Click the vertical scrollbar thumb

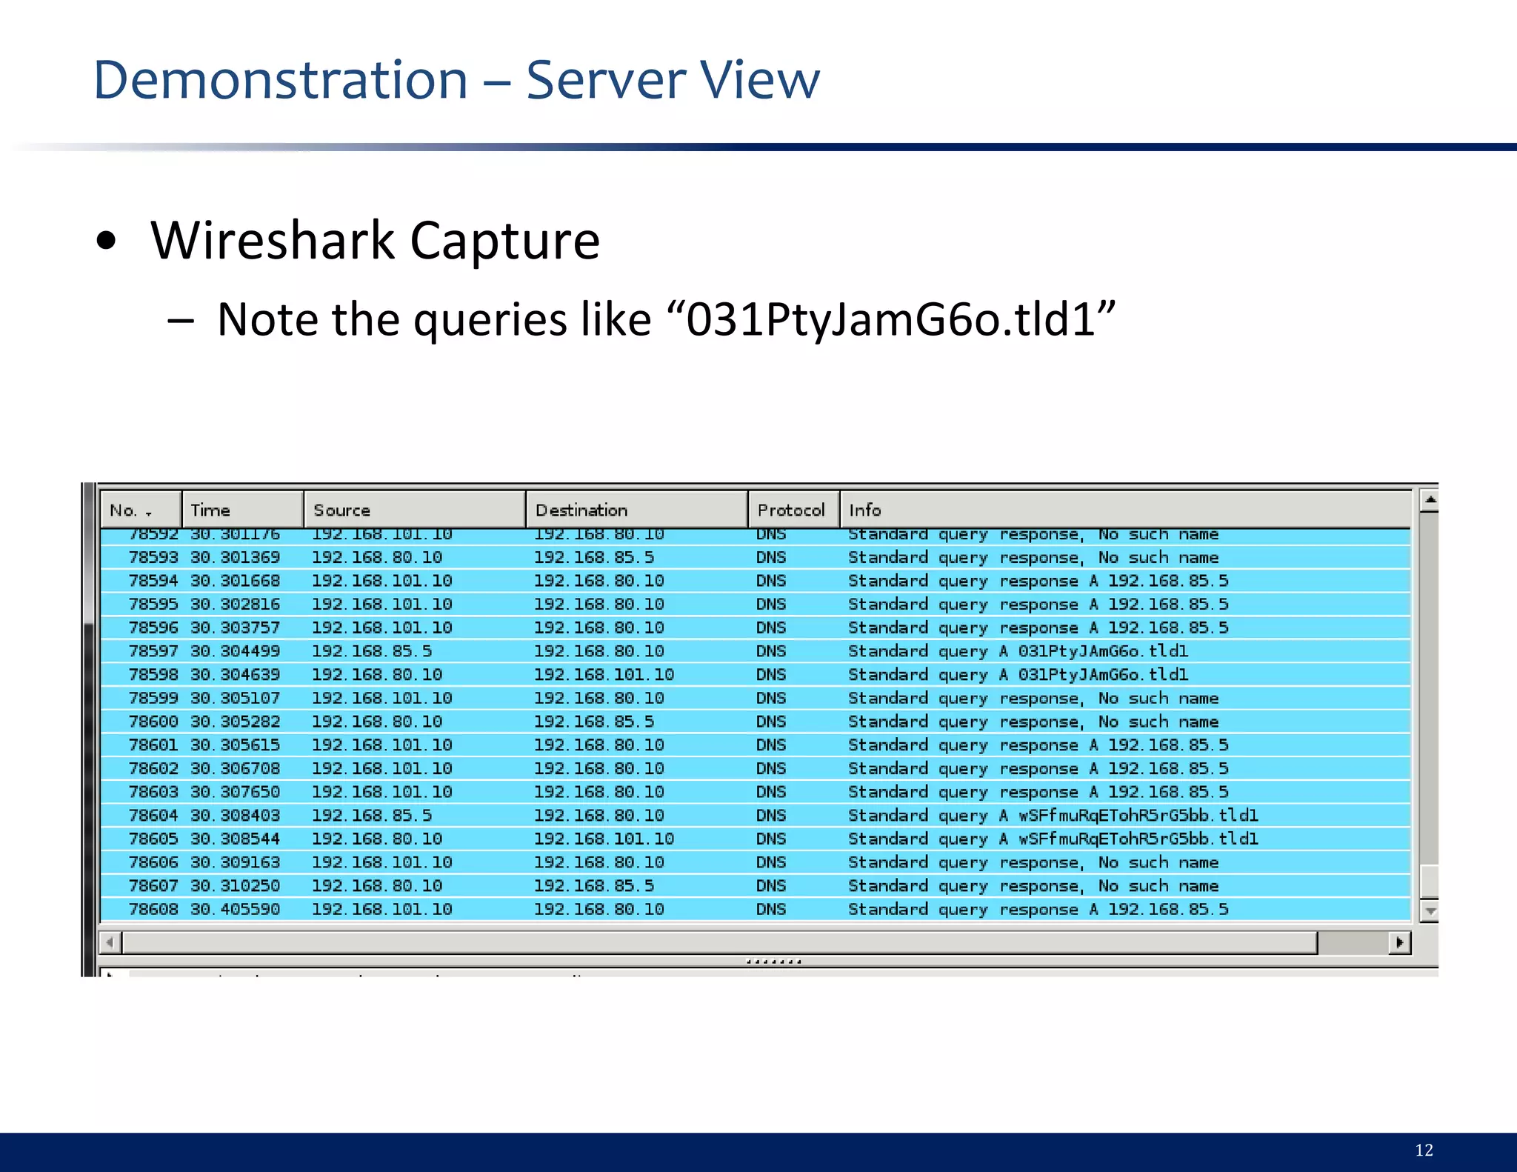coord(1430,882)
